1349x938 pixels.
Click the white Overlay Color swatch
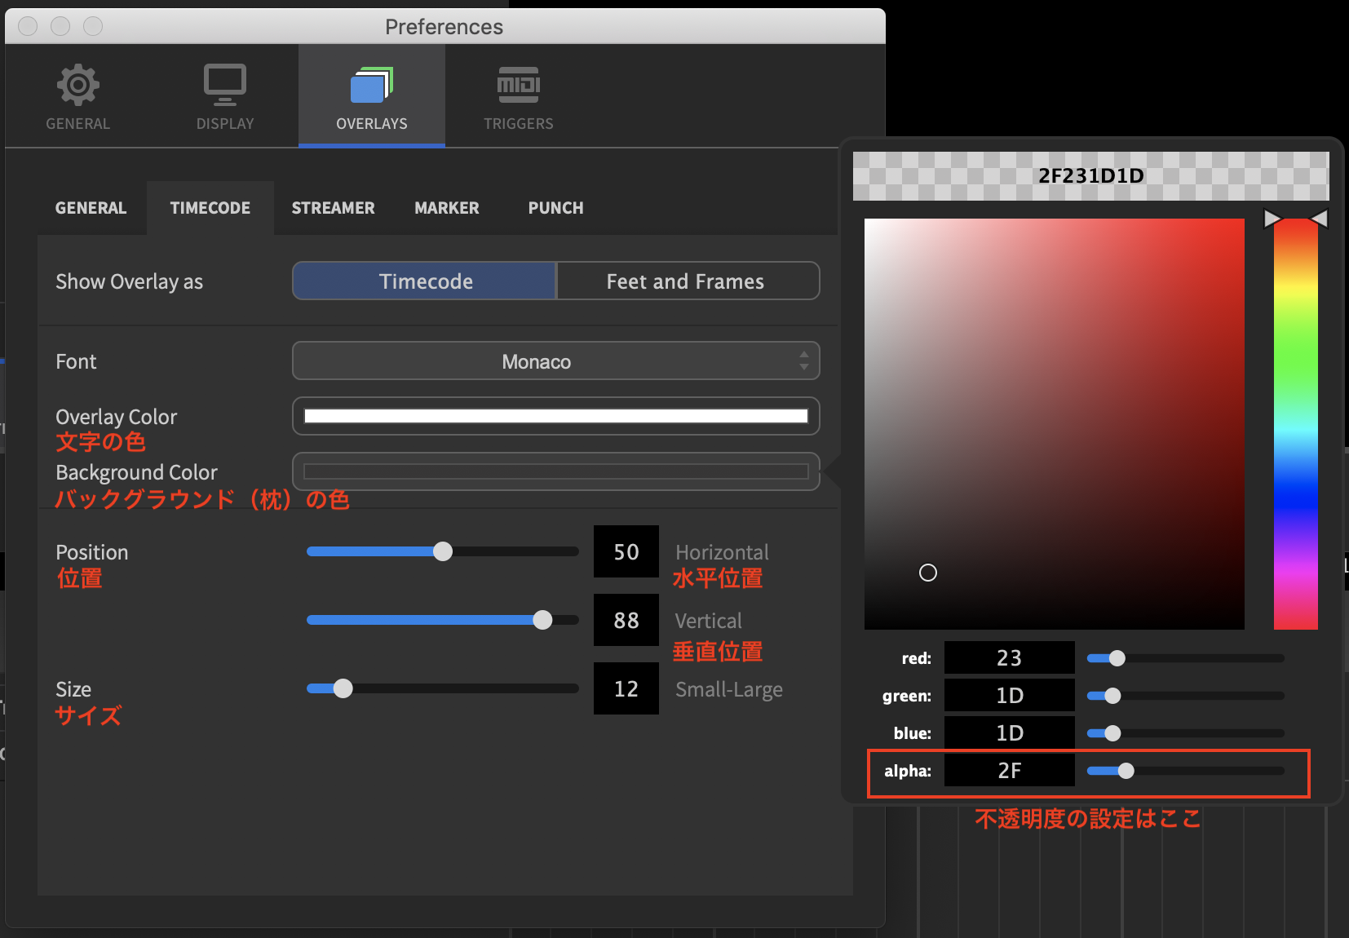555,416
